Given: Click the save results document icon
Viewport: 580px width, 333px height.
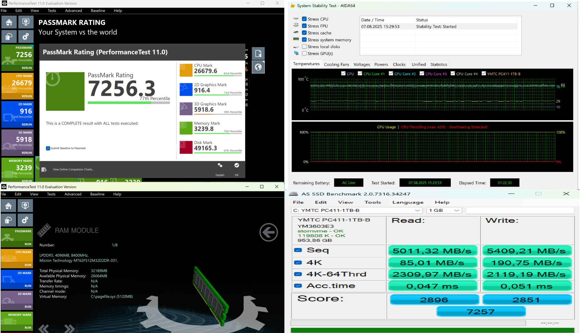Looking at the screenshot, I should pyautogui.click(x=258, y=54).
